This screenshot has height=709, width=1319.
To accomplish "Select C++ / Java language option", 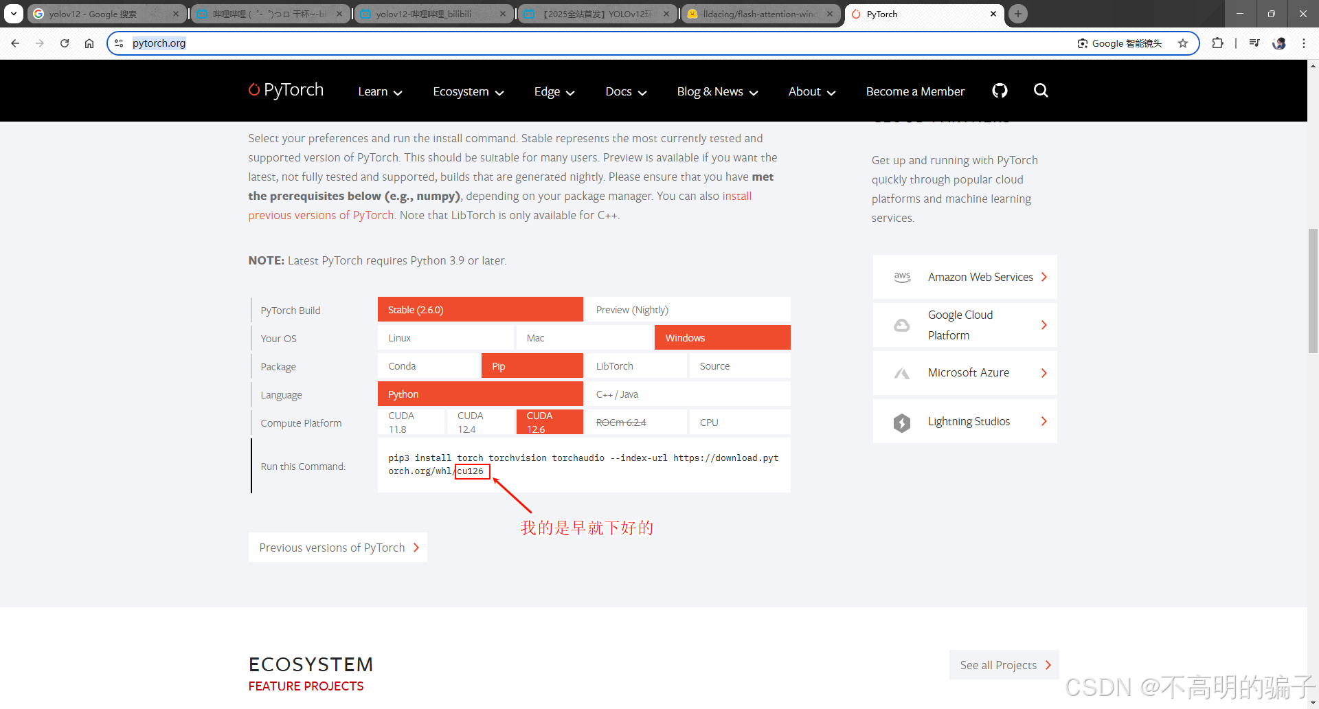I will (688, 394).
